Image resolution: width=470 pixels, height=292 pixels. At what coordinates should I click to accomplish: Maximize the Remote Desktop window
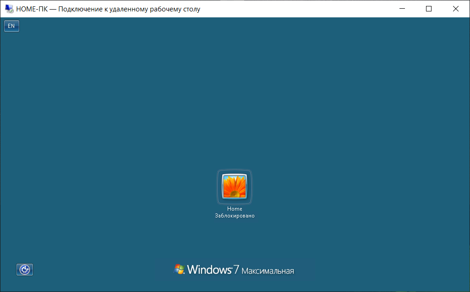429,9
